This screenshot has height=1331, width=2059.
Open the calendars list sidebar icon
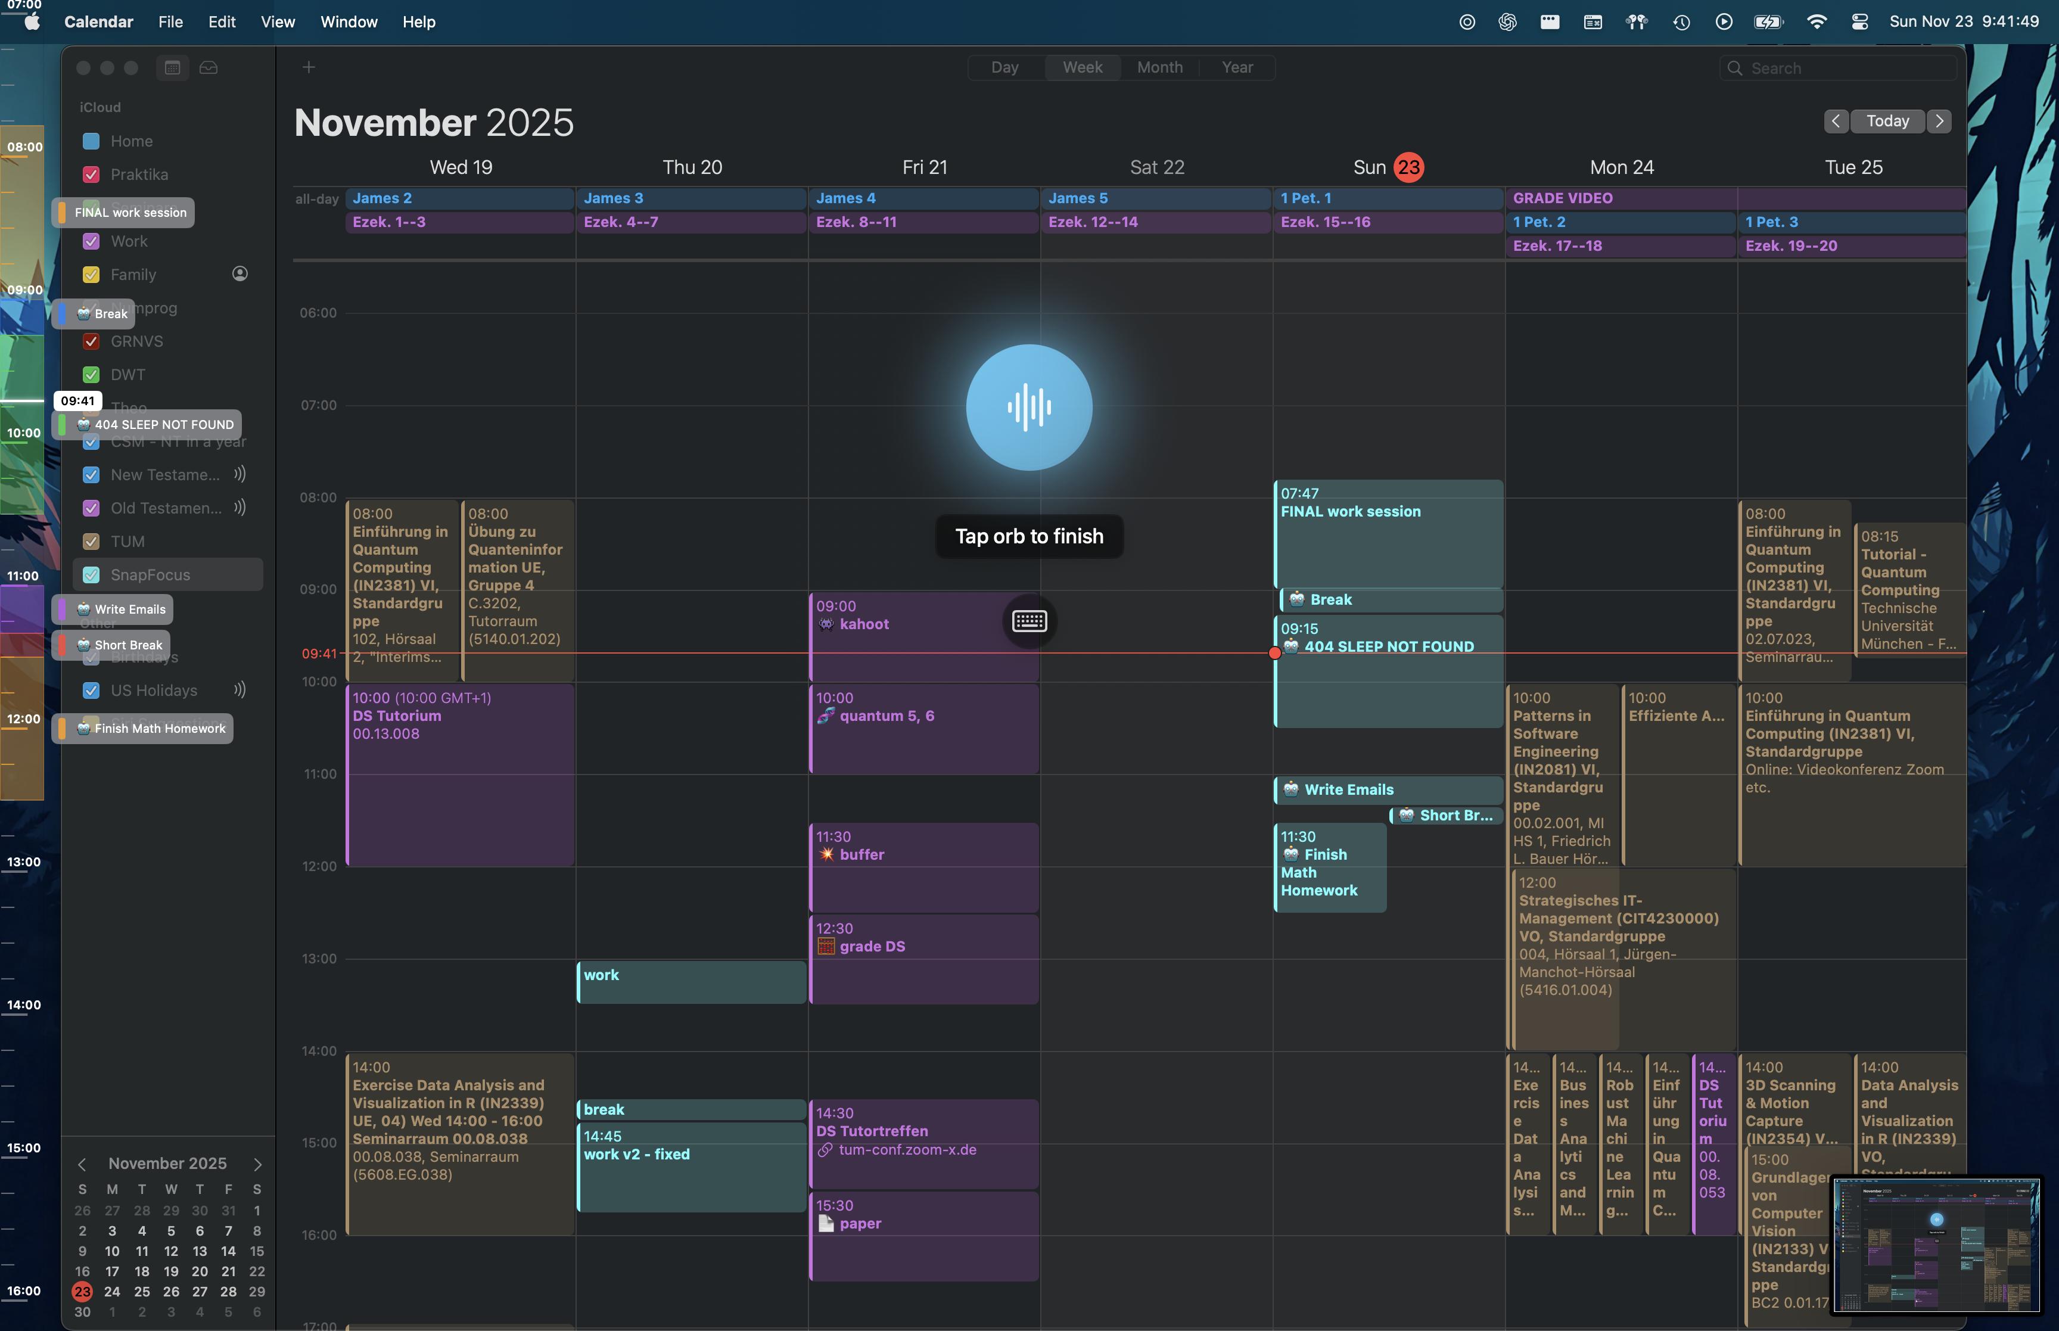[x=172, y=67]
